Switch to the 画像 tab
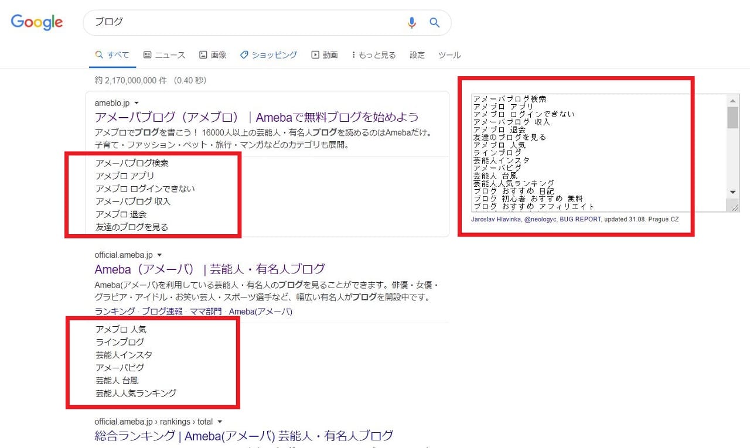Viewport: 750px width, 448px height. click(213, 55)
